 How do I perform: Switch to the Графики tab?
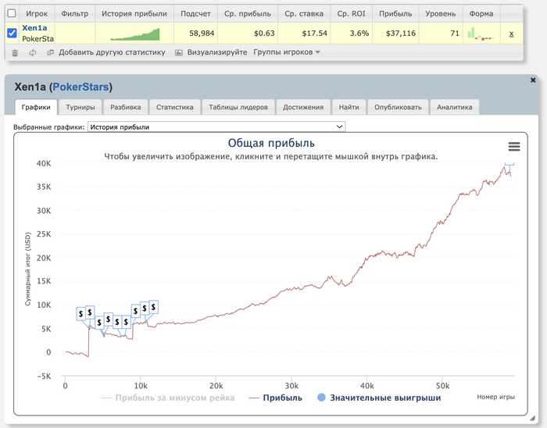[x=36, y=107]
